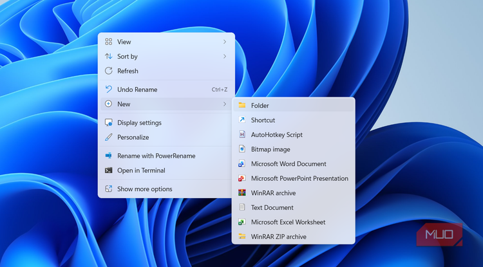Click the Undo Rename curved arrow icon

[108, 89]
